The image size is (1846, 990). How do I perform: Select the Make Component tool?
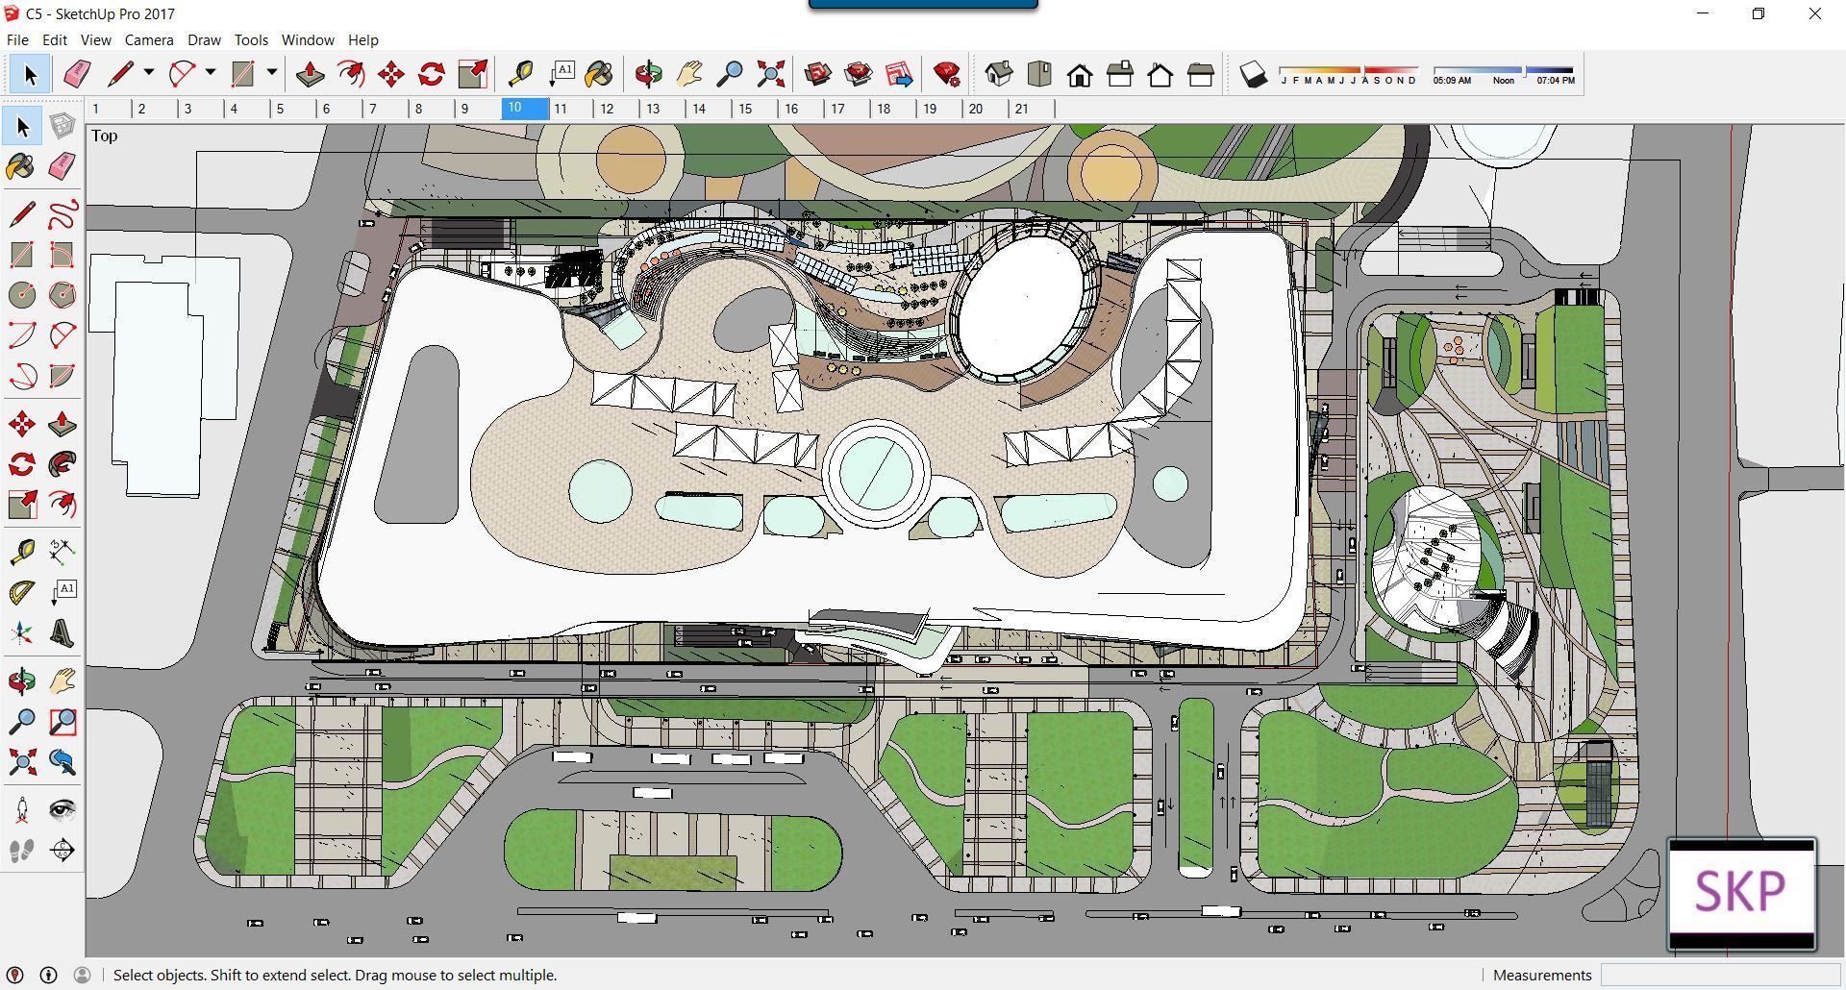[62, 126]
